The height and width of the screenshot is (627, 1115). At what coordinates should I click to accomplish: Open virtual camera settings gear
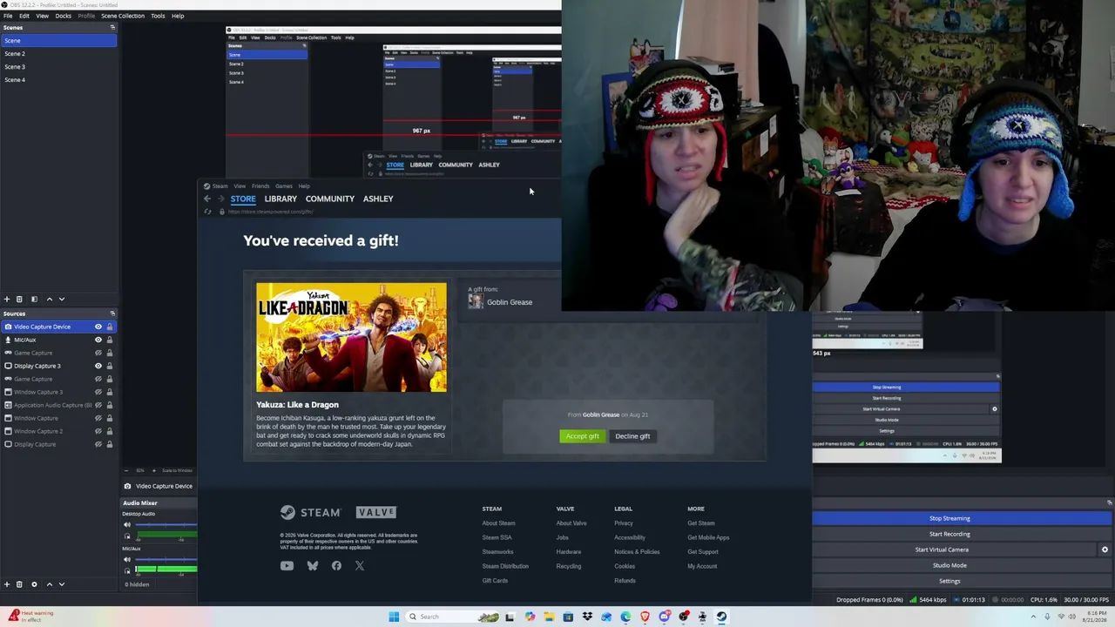coord(1105,549)
